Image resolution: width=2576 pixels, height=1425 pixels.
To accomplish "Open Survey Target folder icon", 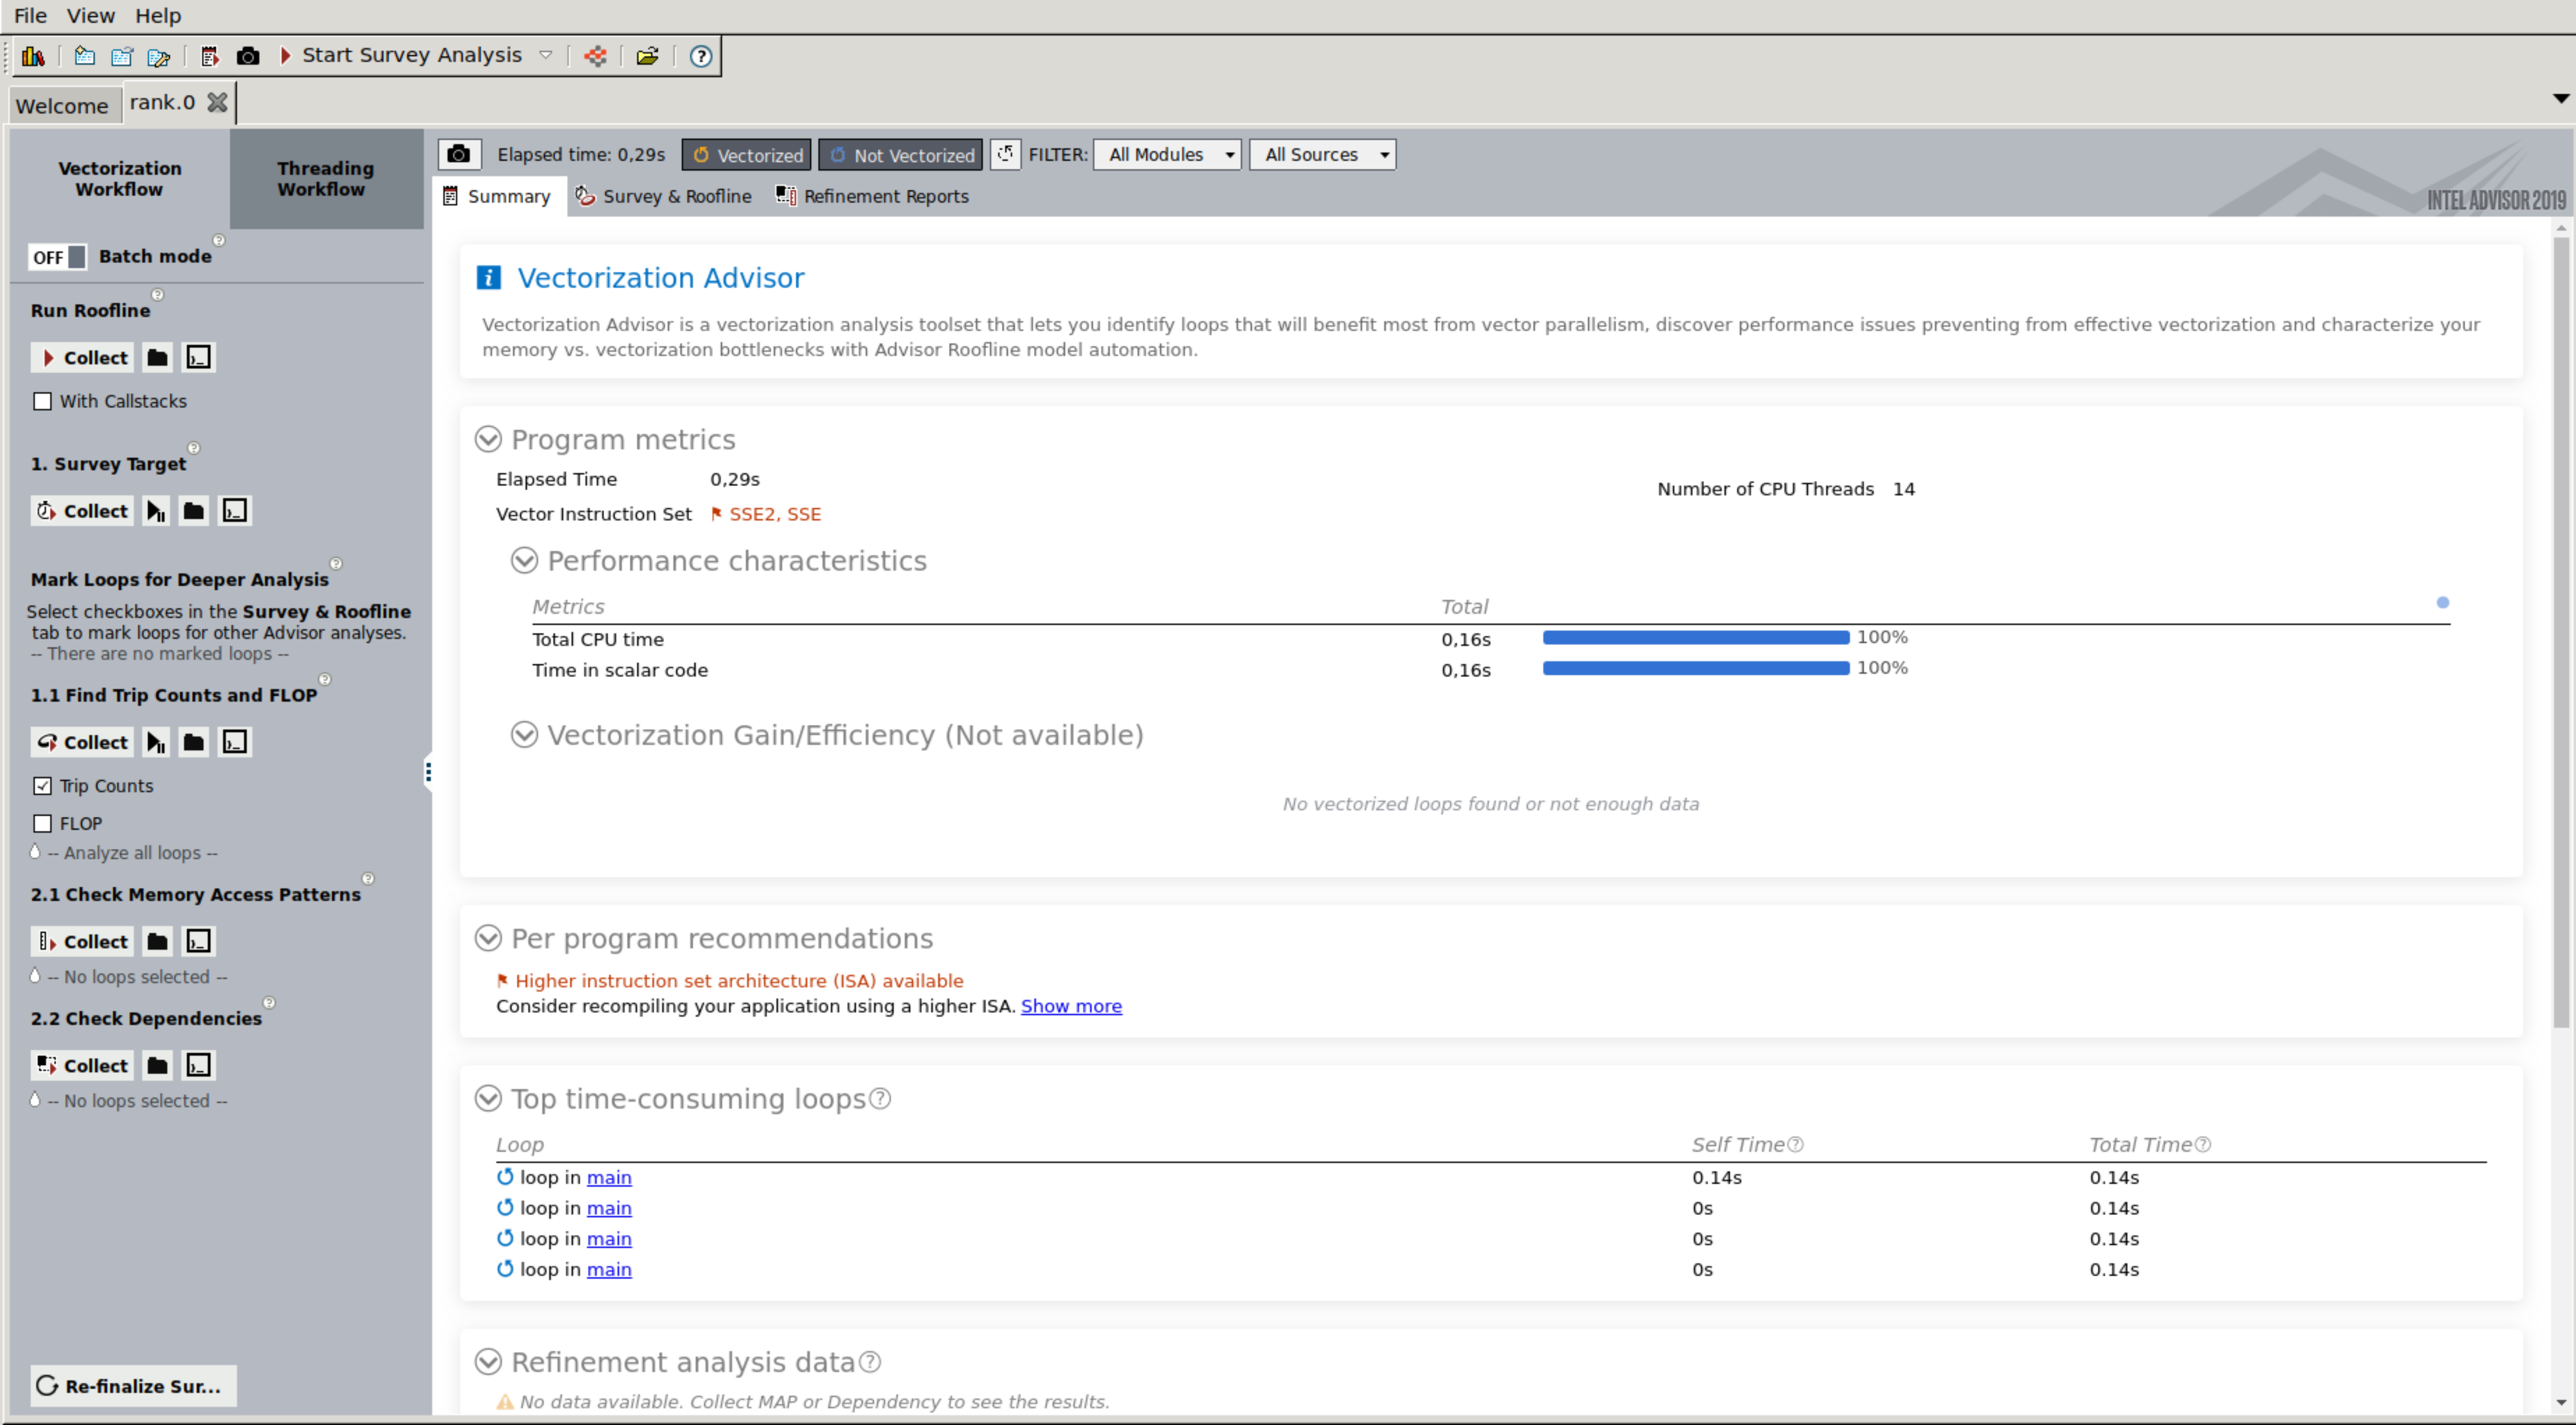I will click(x=194, y=511).
